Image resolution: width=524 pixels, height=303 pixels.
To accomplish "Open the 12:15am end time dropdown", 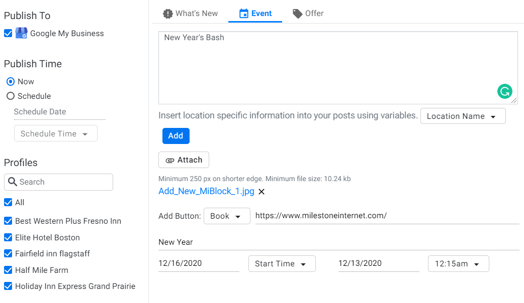I will click(x=459, y=264).
